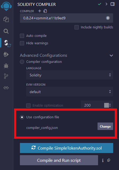Viewport: 119px width, 170px height.
Task: Open Deploy & run transactions icon
Action: pyautogui.click(x=6, y=54)
